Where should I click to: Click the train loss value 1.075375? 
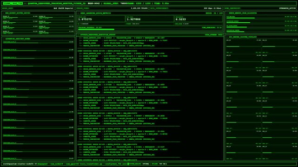click(85, 19)
